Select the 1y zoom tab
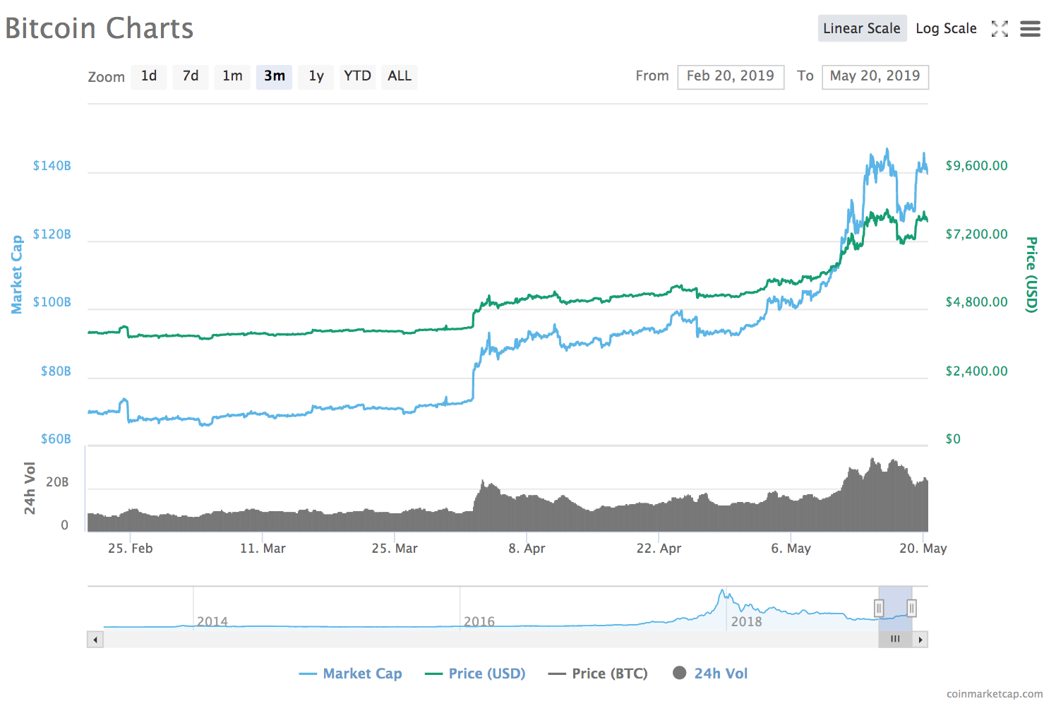1056x706 pixels. (x=316, y=76)
